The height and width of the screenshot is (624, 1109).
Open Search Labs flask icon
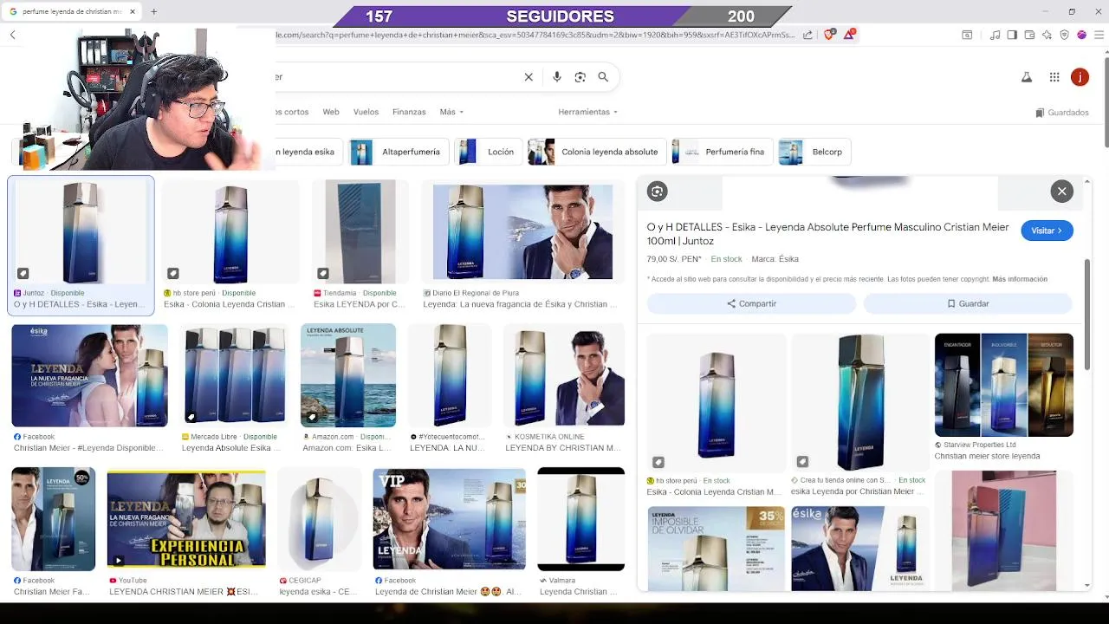[1027, 77]
